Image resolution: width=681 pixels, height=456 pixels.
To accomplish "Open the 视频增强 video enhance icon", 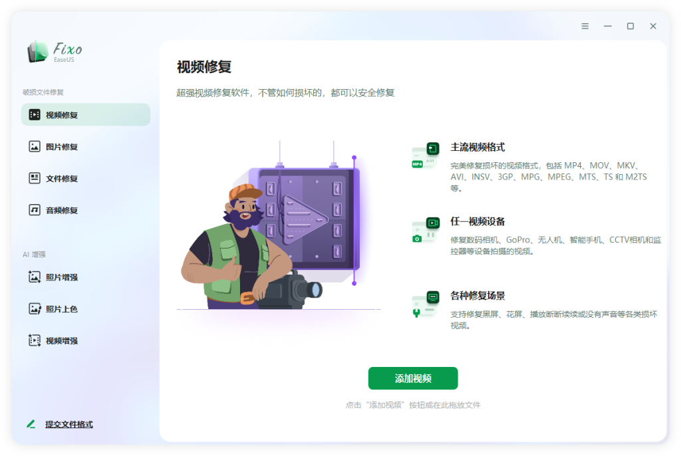I will coord(35,340).
